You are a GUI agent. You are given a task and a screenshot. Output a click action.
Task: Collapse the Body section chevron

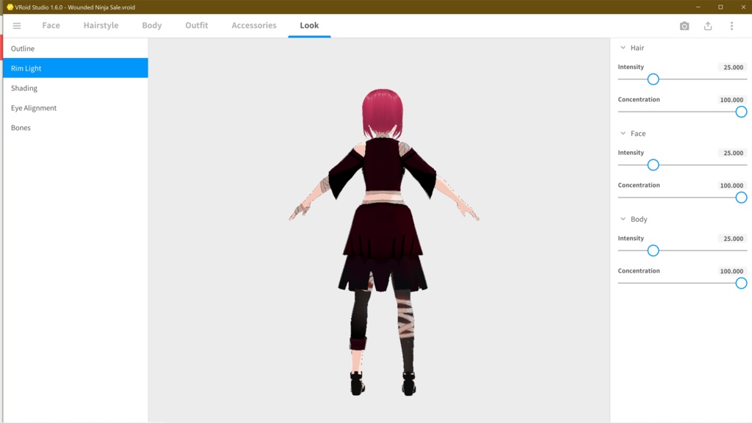(x=623, y=219)
